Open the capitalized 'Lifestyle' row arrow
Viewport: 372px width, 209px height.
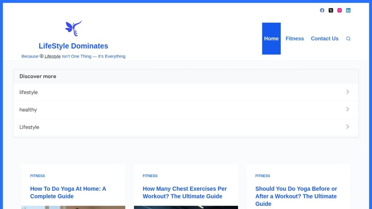point(348,127)
